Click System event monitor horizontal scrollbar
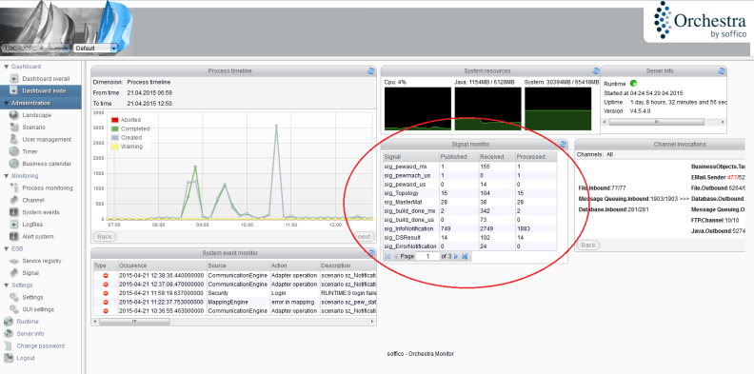The width and height of the screenshot is (754, 374). (134, 321)
